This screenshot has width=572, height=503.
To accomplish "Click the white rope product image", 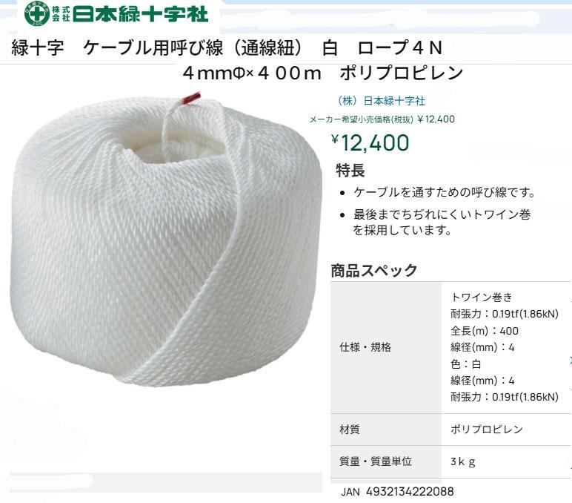I will click(x=165, y=240).
